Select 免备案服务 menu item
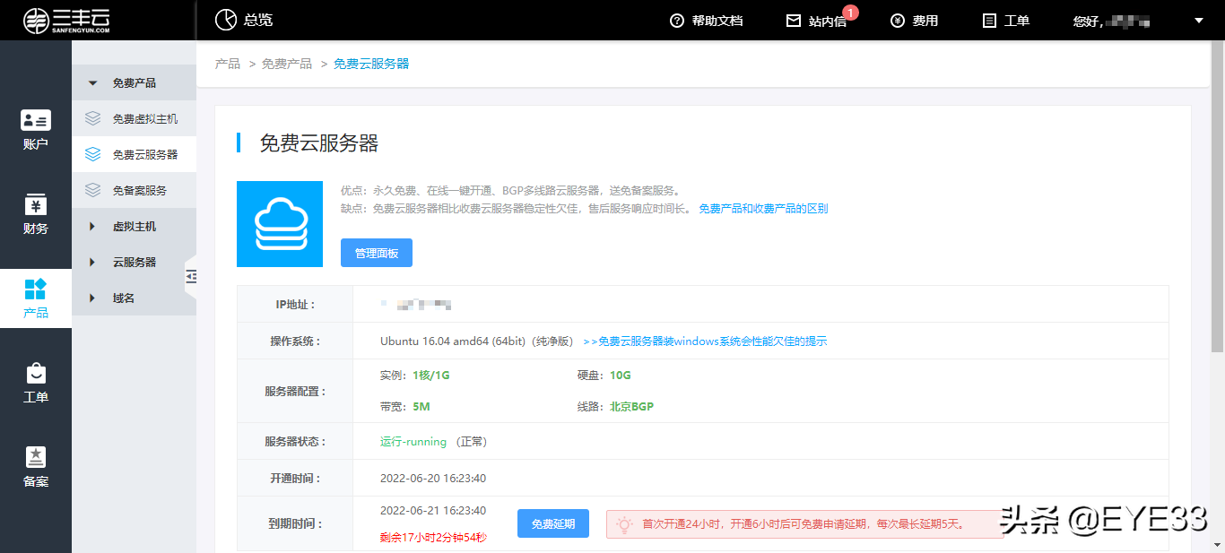The width and height of the screenshot is (1225, 553). [x=134, y=190]
